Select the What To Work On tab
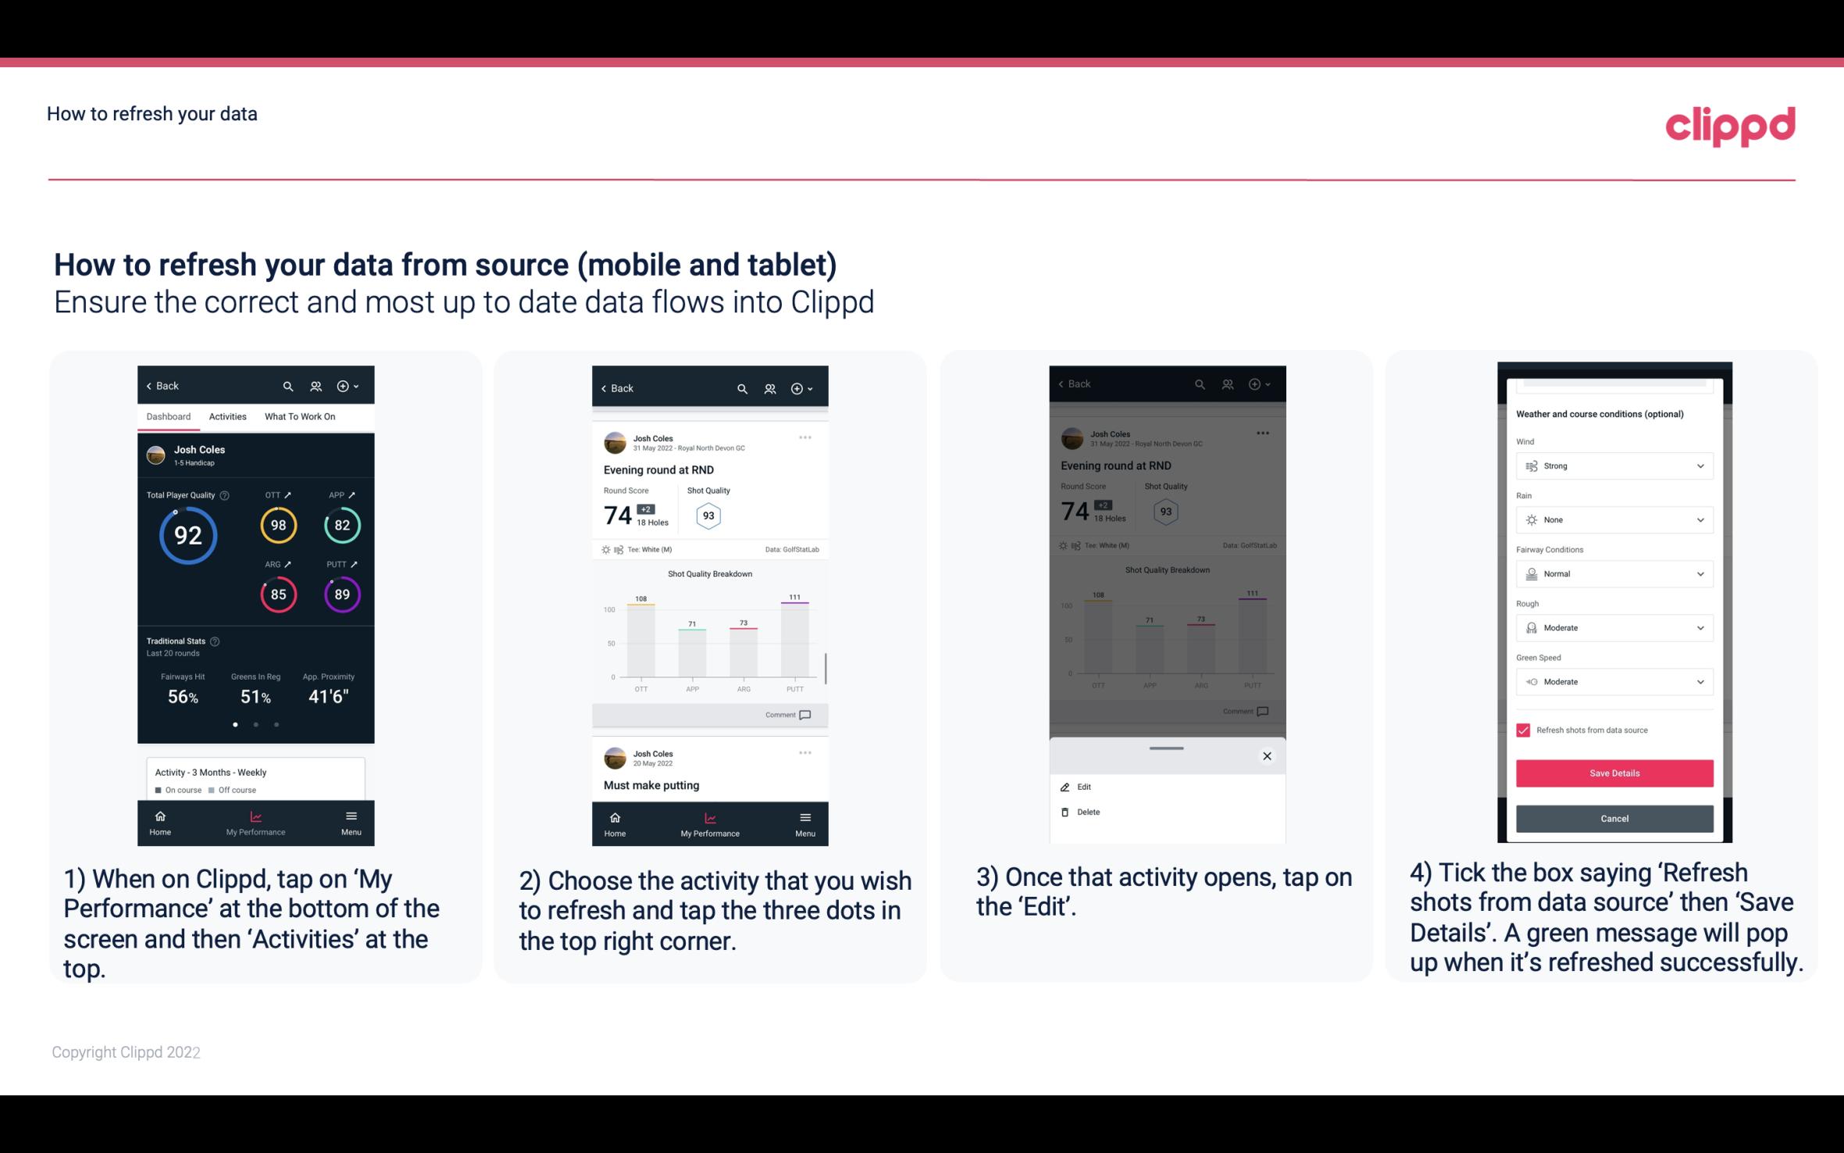1844x1153 pixels. tap(296, 416)
